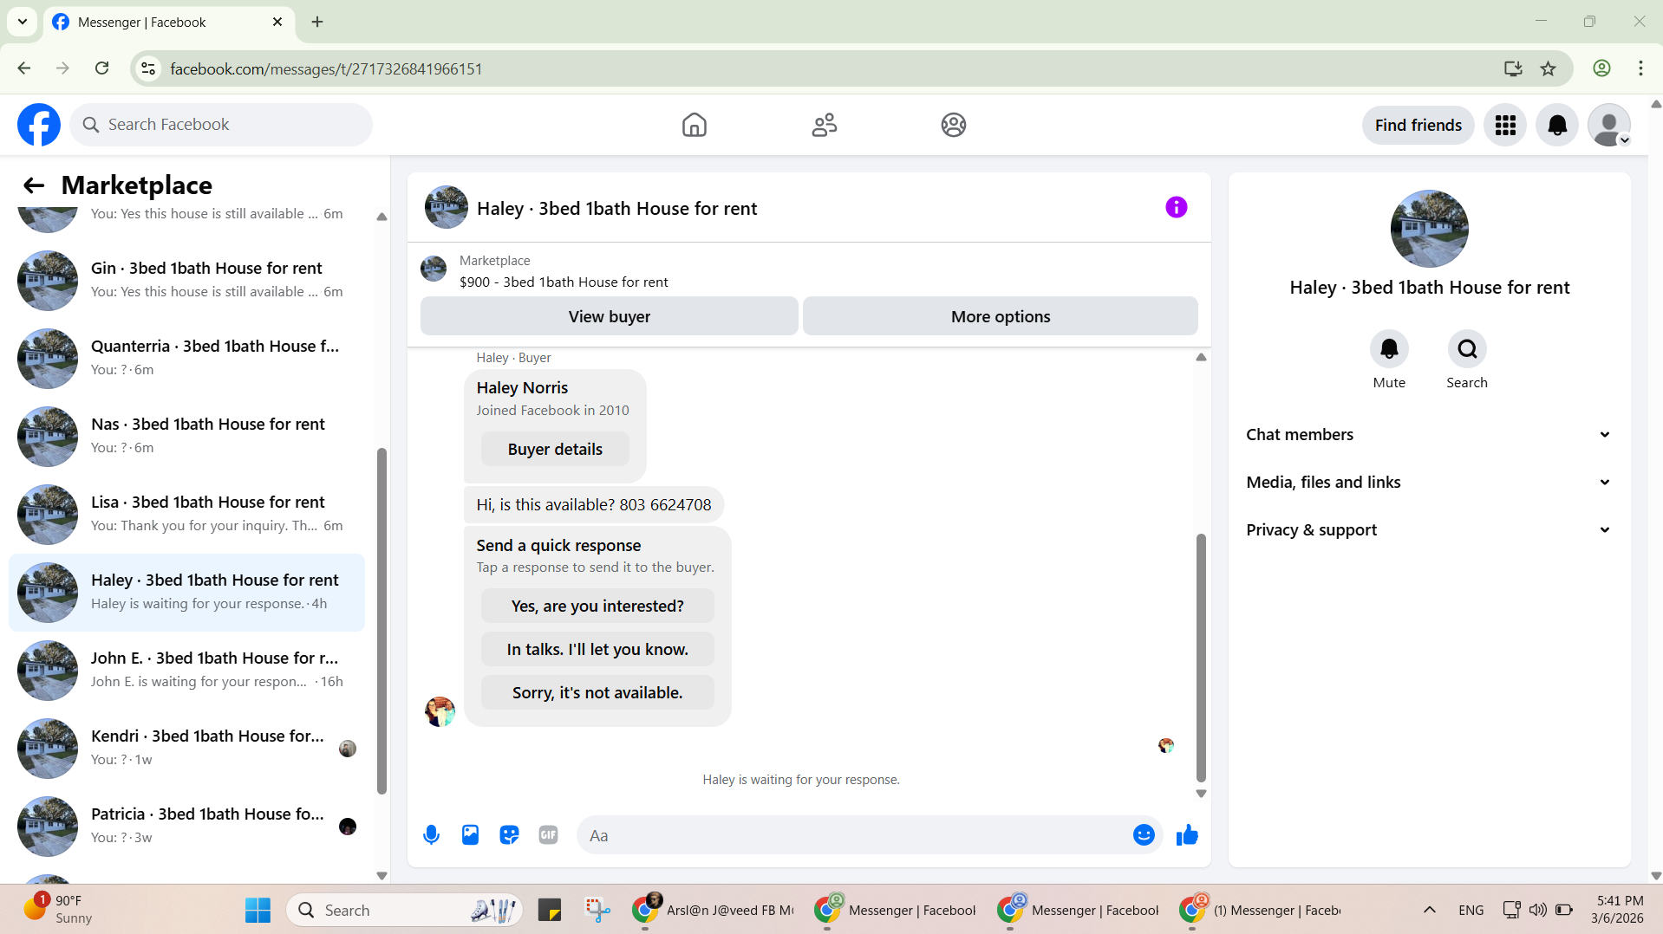Image resolution: width=1663 pixels, height=934 pixels.
Task: Choose a sticker icon
Action: 509,835
